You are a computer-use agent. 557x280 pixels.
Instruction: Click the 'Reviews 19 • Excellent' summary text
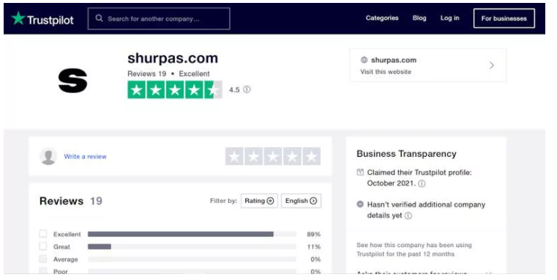[x=168, y=74]
